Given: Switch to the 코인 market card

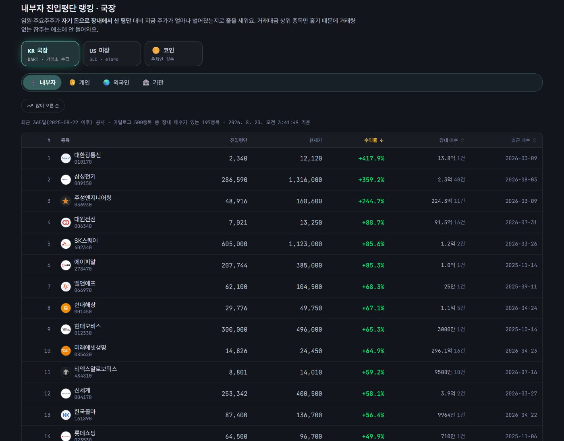Looking at the screenshot, I should 174,54.
